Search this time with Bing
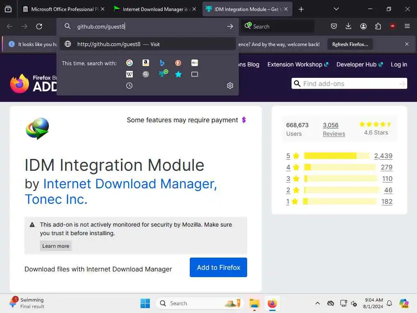Image resolution: width=417 pixels, height=313 pixels. (162, 63)
